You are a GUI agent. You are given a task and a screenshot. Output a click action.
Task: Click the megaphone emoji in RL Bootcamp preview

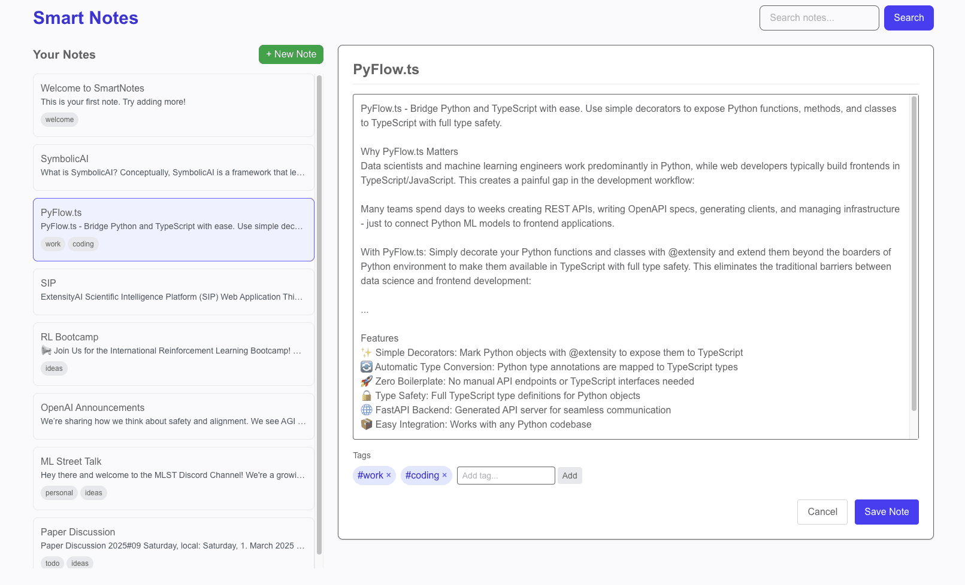pyautogui.click(x=46, y=351)
